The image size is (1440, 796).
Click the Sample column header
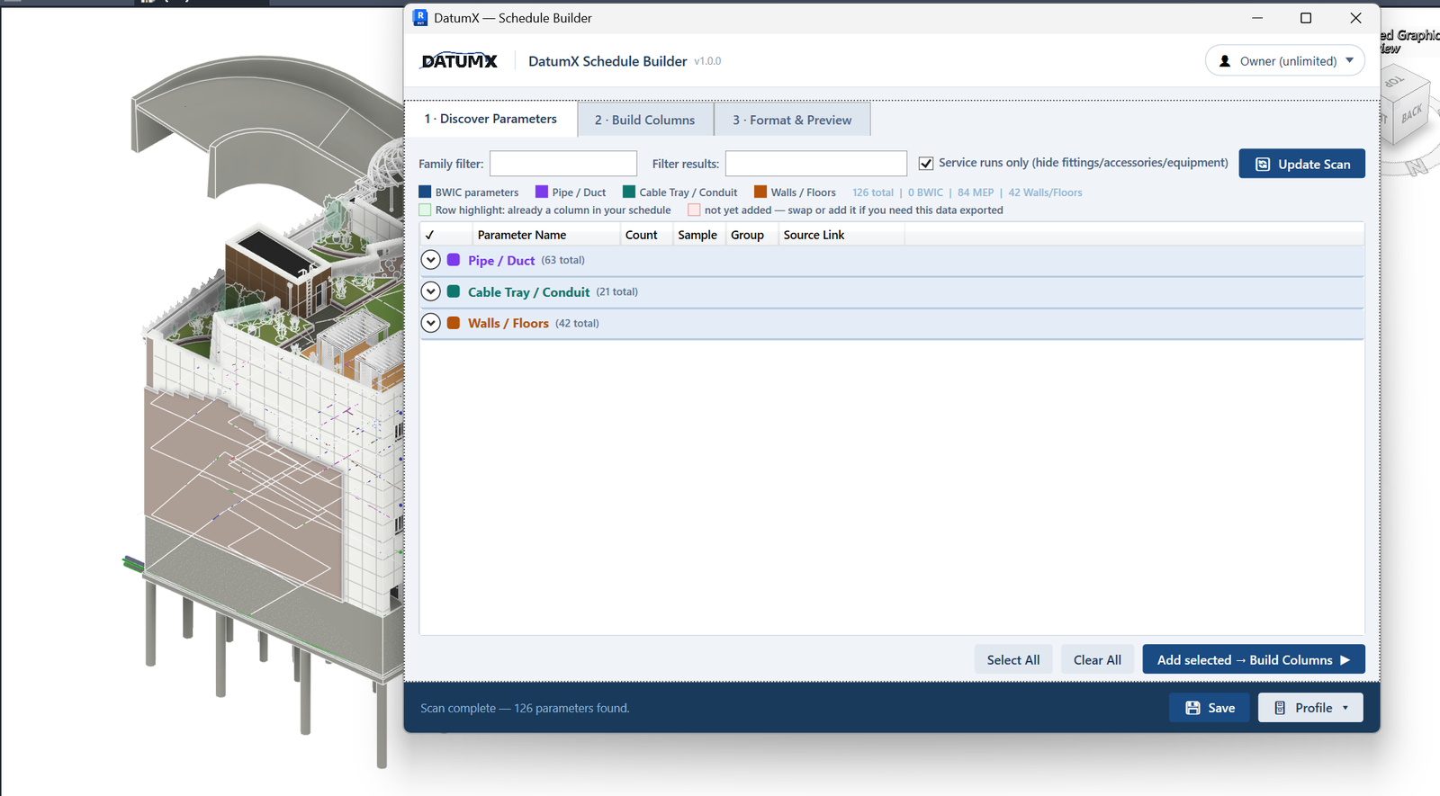click(697, 235)
